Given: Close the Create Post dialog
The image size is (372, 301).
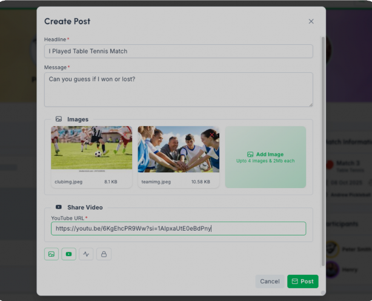Looking at the screenshot, I should [311, 21].
